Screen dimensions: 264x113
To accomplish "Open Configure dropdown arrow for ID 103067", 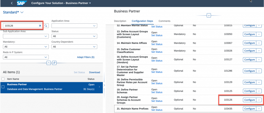I will (x=259, y=43).
